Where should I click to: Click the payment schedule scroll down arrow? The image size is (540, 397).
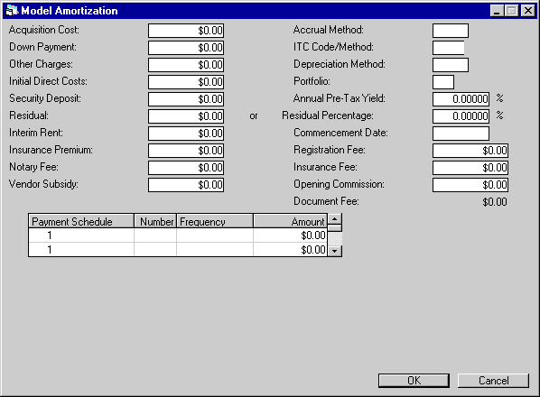(334, 251)
